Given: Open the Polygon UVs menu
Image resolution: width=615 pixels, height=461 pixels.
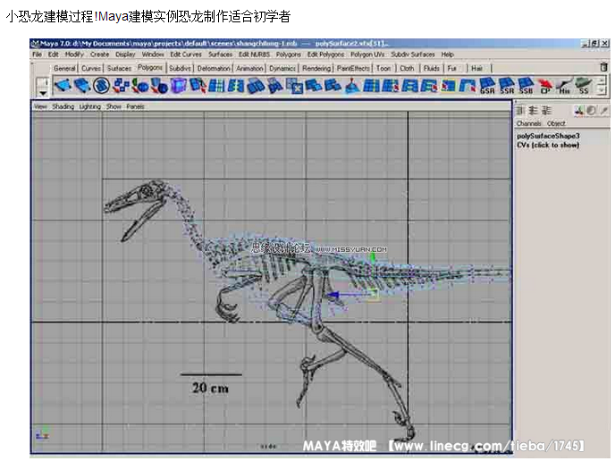Looking at the screenshot, I should point(367,54).
